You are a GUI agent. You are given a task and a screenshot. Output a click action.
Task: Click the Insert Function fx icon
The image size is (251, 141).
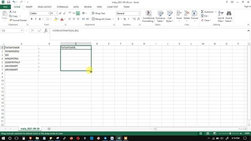pyautogui.click(x=46, y=31)
